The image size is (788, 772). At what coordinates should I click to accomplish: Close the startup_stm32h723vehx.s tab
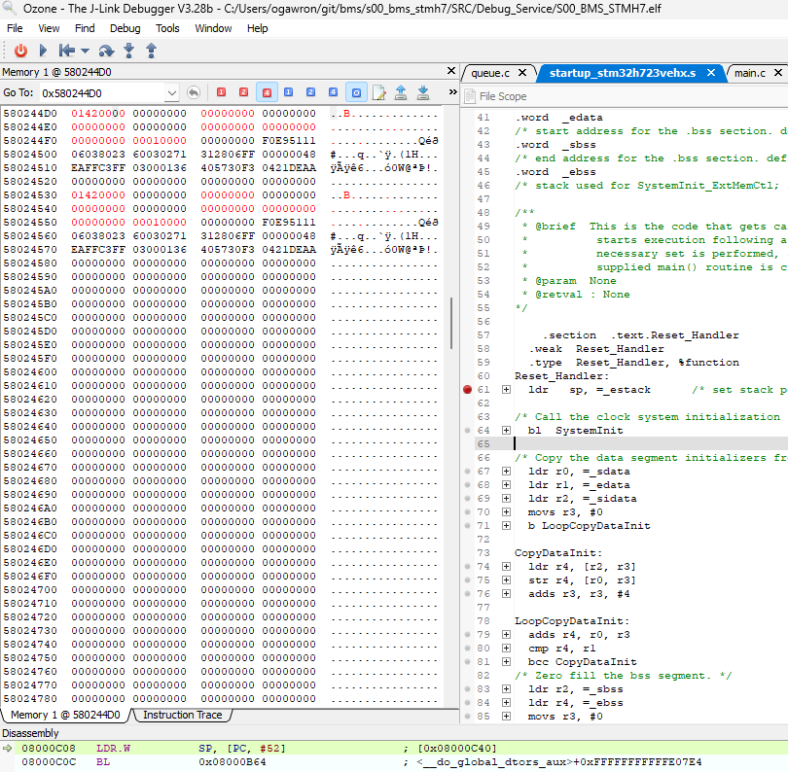[x=711, y=73]
